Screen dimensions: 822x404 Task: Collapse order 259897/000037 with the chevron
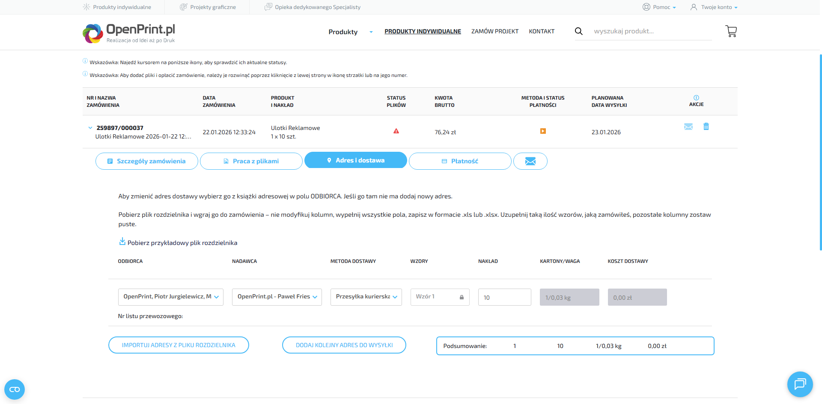[x=90, y=128]
